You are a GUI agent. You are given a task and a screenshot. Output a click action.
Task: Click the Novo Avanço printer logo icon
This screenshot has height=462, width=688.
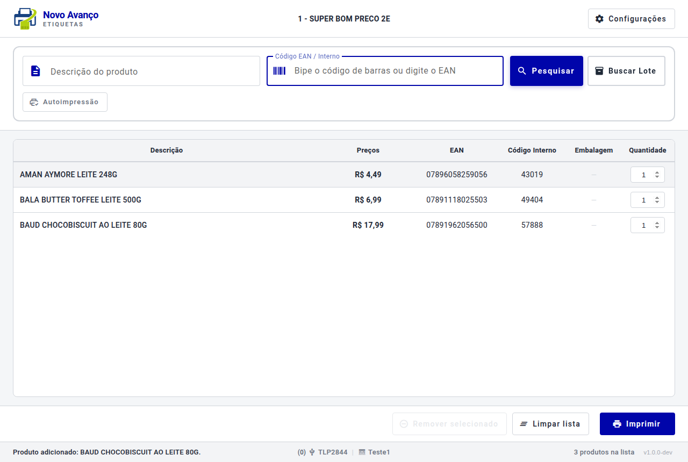25,19
